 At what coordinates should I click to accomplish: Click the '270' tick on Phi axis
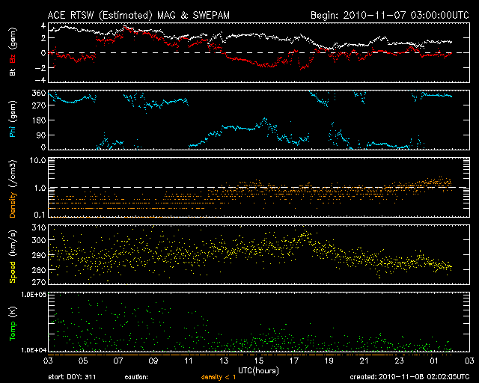coord(39,105)
